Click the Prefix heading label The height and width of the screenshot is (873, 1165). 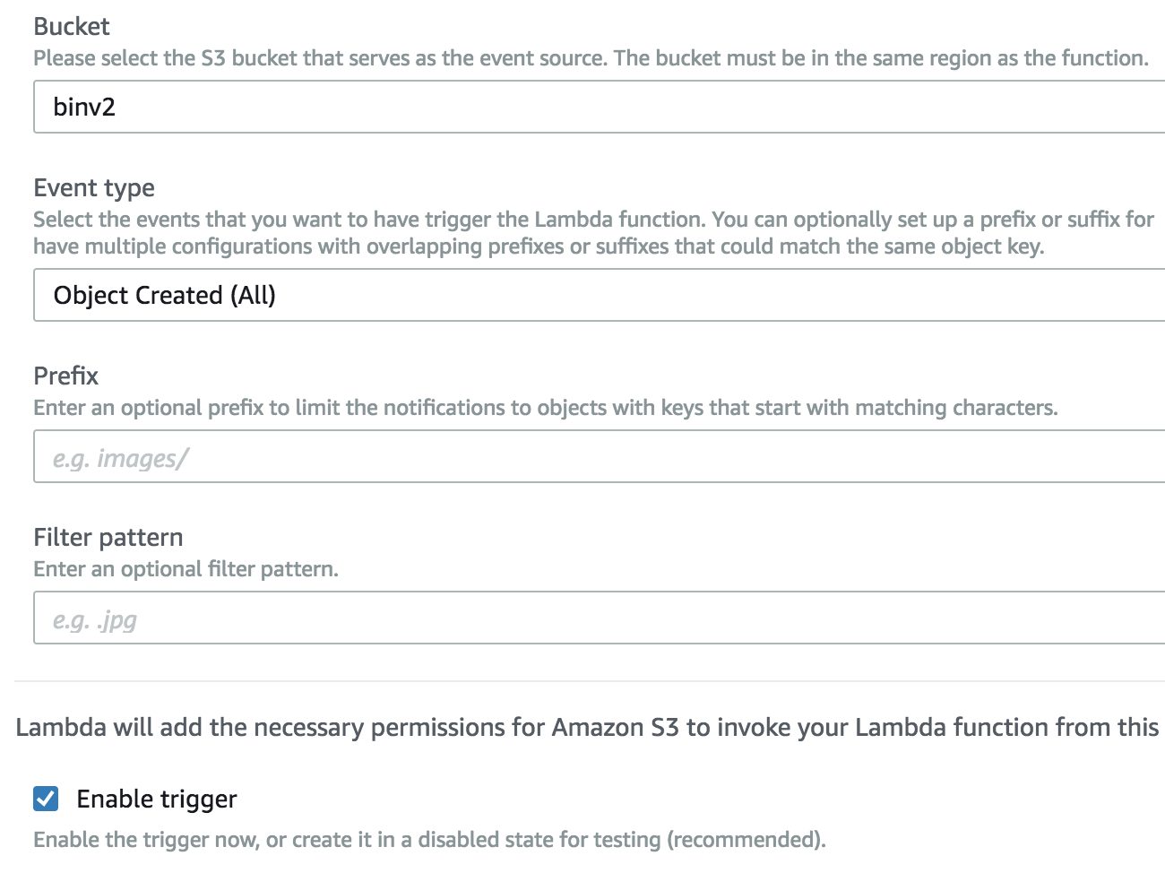pos(66,376)
